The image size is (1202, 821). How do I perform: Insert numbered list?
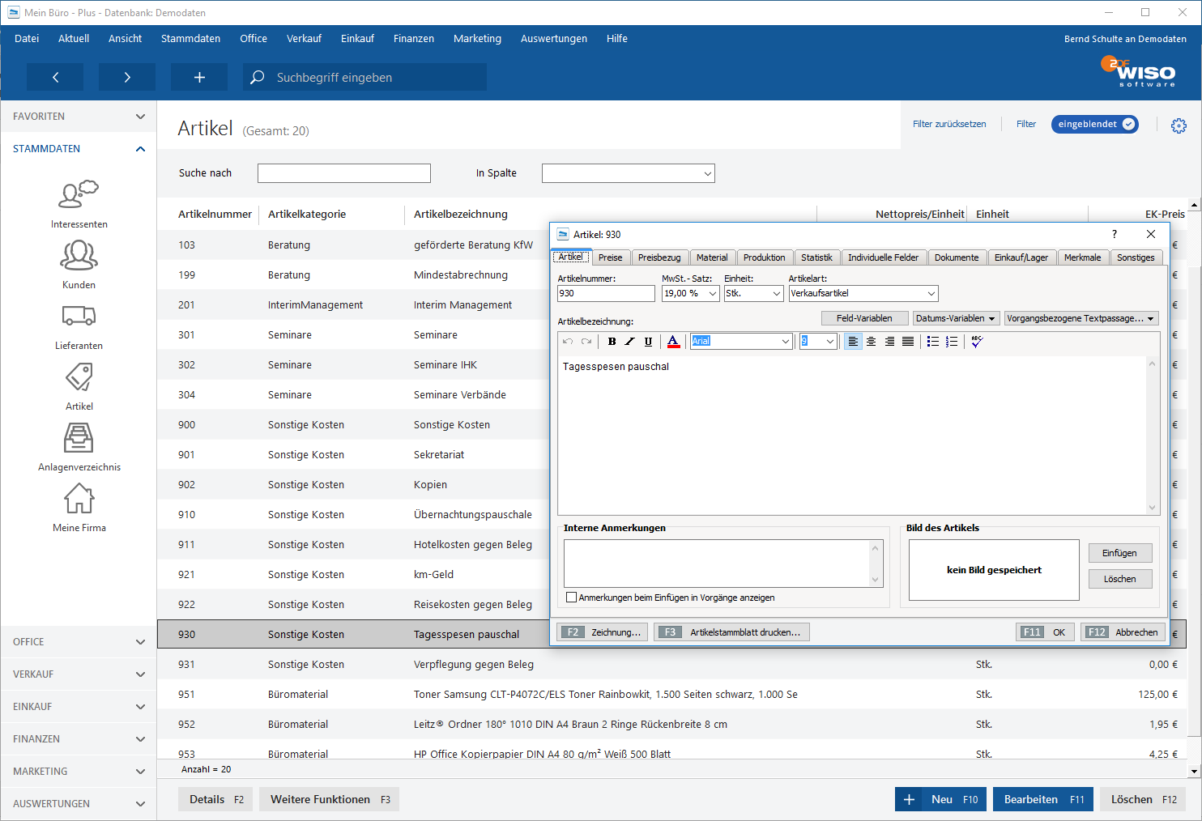coord(952,342)
